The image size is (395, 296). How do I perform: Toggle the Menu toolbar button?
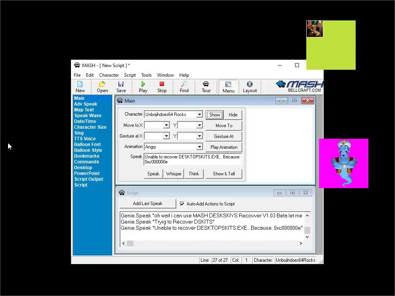(x=228, y=87)
